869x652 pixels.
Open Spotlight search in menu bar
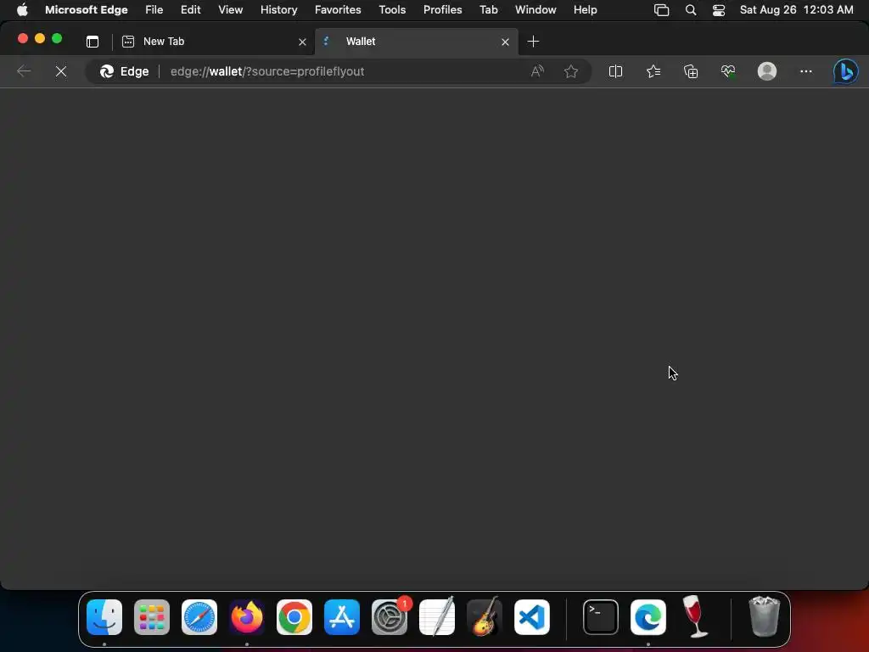click(x=691, y=10)
